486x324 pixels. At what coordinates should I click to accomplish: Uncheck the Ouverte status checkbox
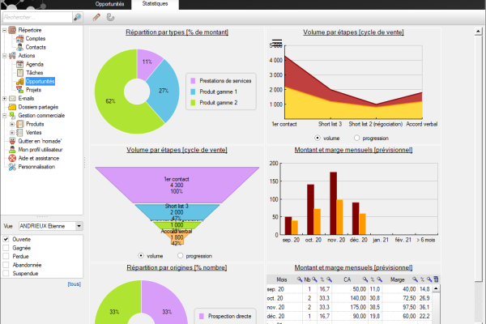(x=7, y=239)
